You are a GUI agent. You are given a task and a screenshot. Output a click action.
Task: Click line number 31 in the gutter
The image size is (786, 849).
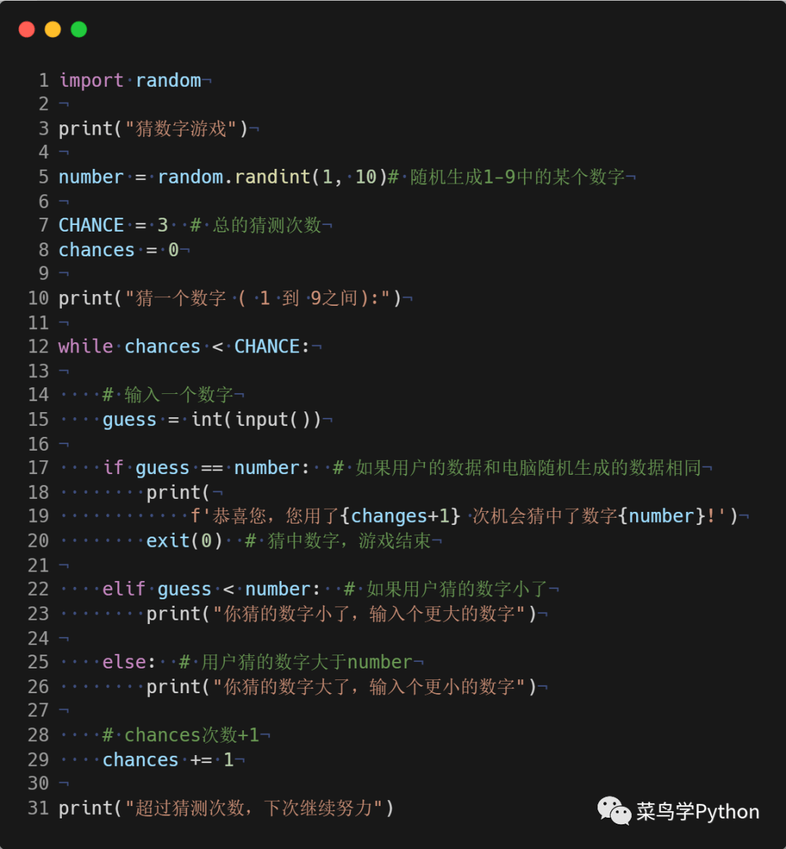(39, 807)
